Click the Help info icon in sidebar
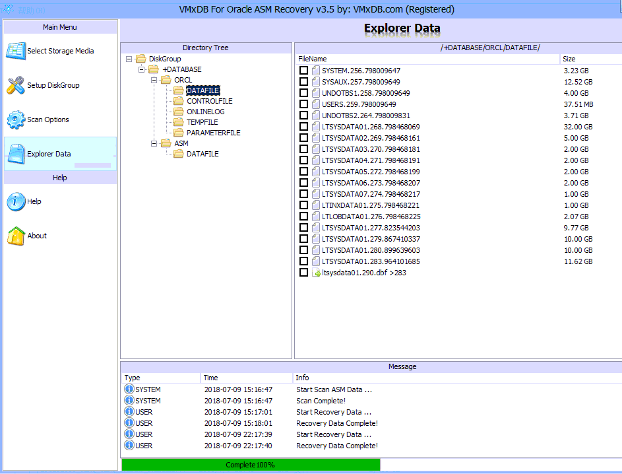 [x=16, y=201]
